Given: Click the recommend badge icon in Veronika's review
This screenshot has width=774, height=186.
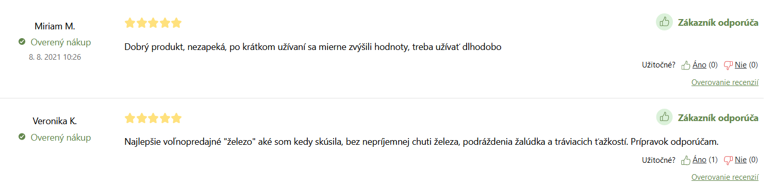Looking at the screenshot, I should point(664,117).
